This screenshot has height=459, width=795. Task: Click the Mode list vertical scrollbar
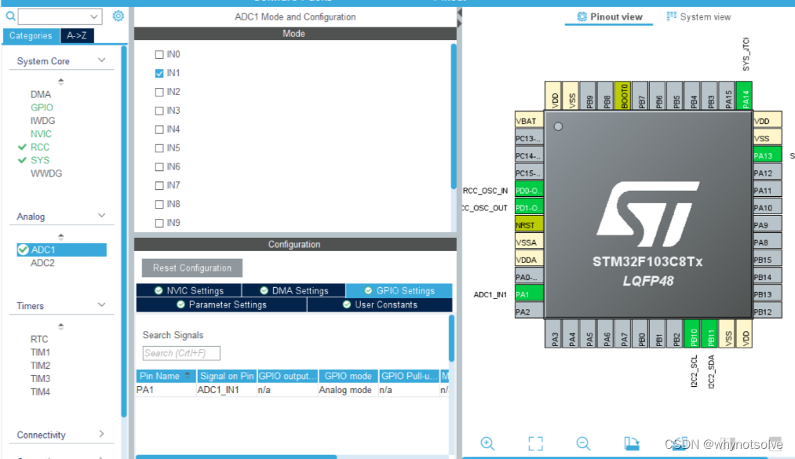454,117
